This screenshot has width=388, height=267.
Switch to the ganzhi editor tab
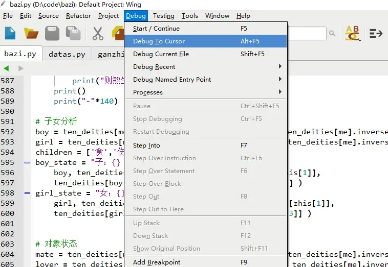tap(109, 54)
